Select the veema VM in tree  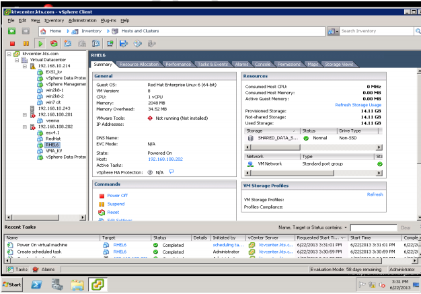(x=52, y=120)
